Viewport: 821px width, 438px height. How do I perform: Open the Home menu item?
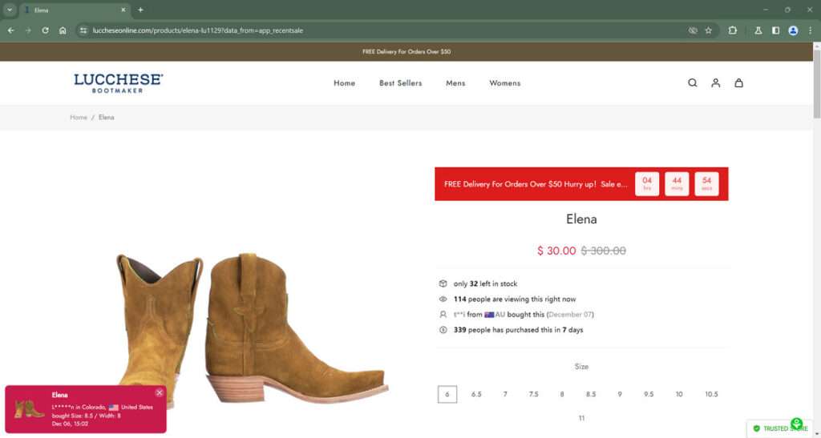click(344, 83)
